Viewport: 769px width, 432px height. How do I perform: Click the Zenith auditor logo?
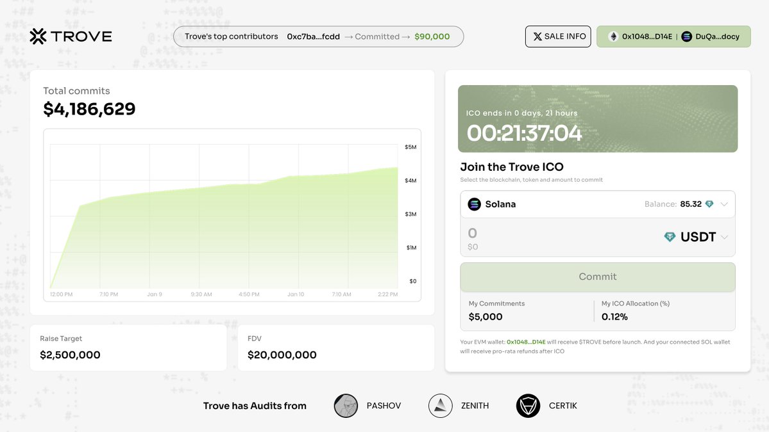(x=441, y=406)
